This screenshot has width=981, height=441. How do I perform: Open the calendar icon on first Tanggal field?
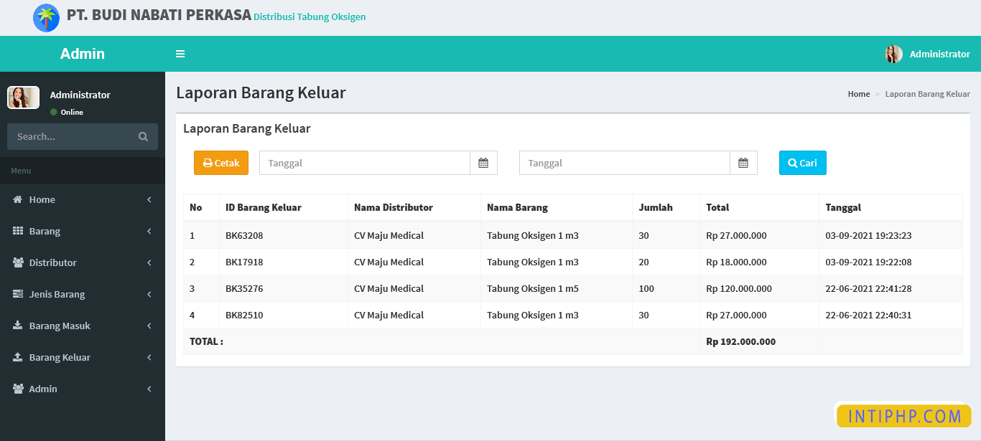[484, 163]
